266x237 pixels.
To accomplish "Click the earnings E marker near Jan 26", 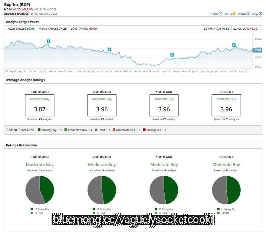I will click(109, 49).
